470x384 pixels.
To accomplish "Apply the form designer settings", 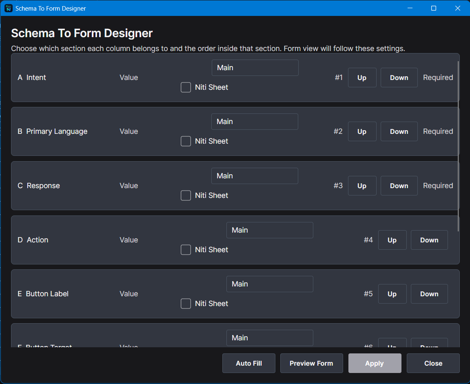I will 375,363.
